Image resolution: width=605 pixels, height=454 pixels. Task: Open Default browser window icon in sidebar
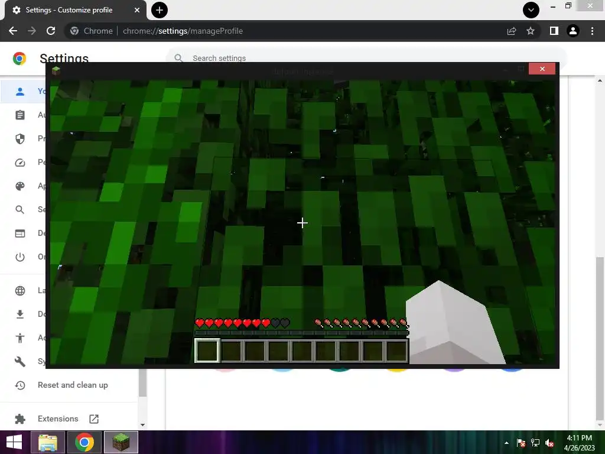tap(20, 233)
